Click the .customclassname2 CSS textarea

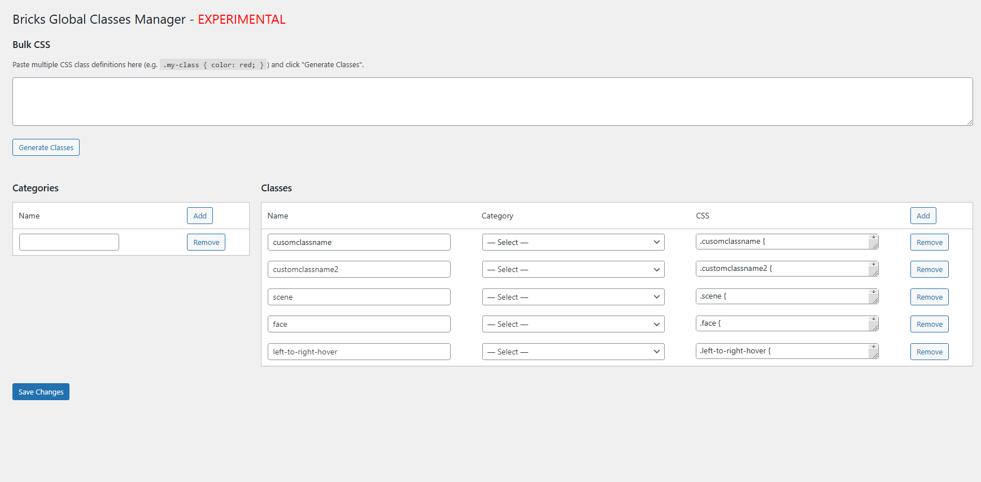[x=782, y=269]
